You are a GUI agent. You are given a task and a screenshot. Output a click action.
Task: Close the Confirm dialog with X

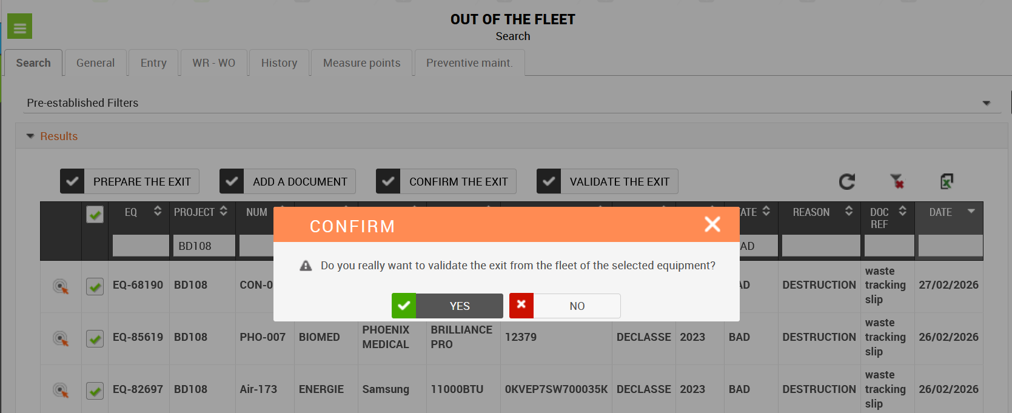coord(712,224)
